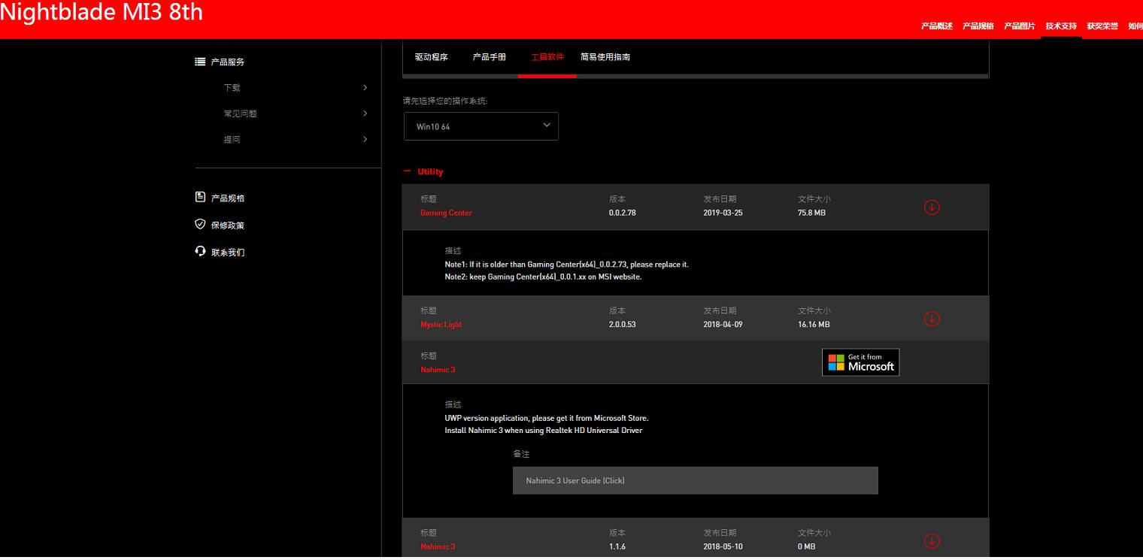Open the Win10 64 operating system dropdown

(x=481, y=126)
